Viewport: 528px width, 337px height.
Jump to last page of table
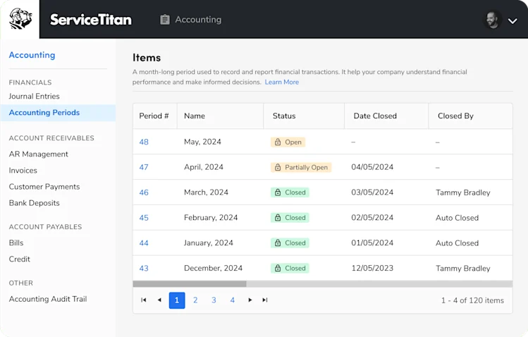point(265,300)
